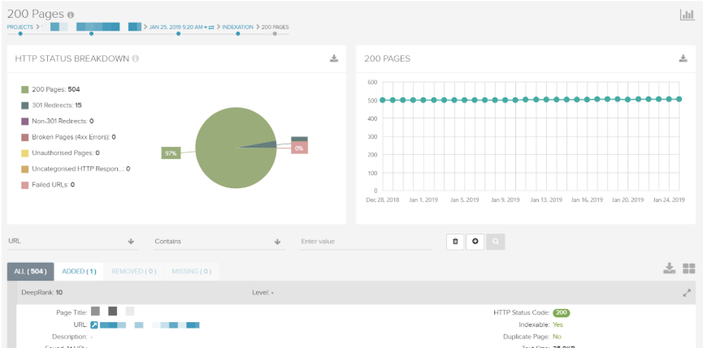The image size is (703, 348).
Task: Click the search magnifier button
Action: [495, 241]
